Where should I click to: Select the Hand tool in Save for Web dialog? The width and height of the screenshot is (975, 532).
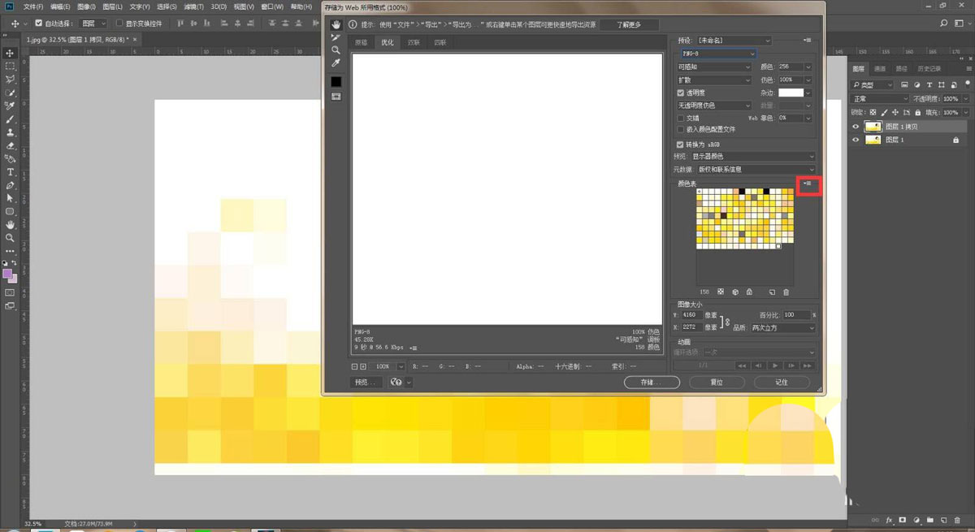[x=336, y=24]
